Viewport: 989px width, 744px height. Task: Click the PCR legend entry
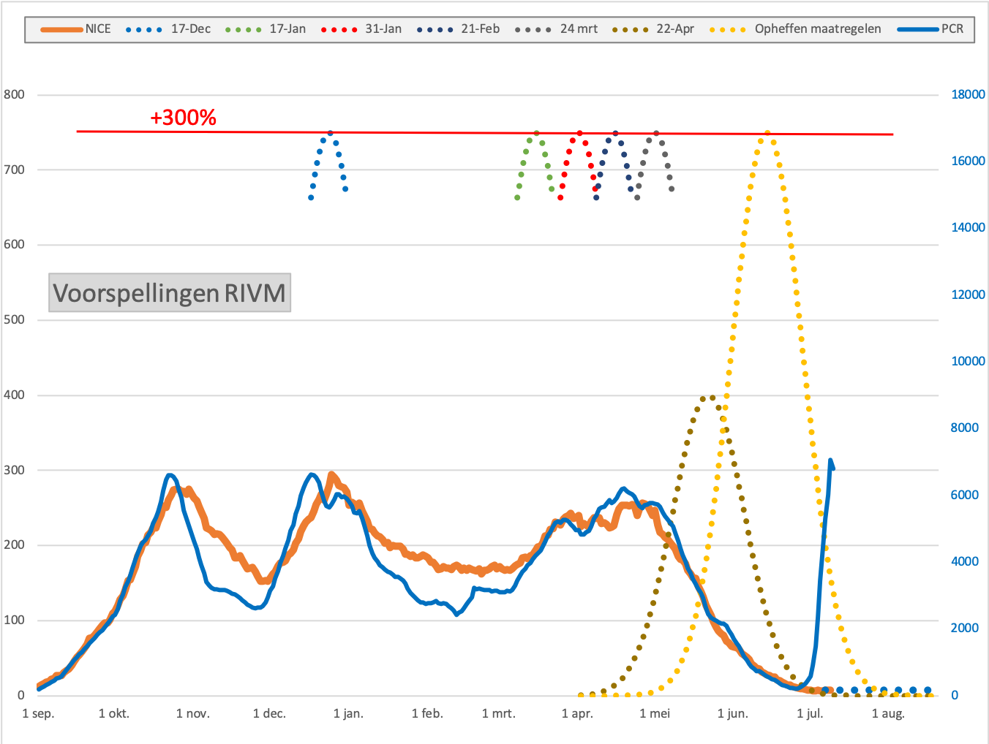[x=930, y=29]
